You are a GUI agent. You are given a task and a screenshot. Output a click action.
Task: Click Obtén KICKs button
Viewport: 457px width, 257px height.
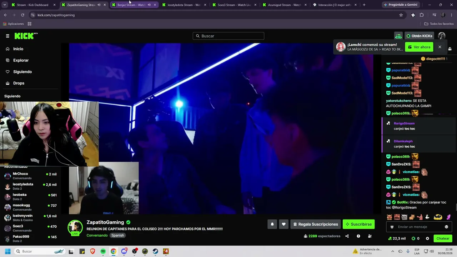pyautogui.click(x=419, y=36)
